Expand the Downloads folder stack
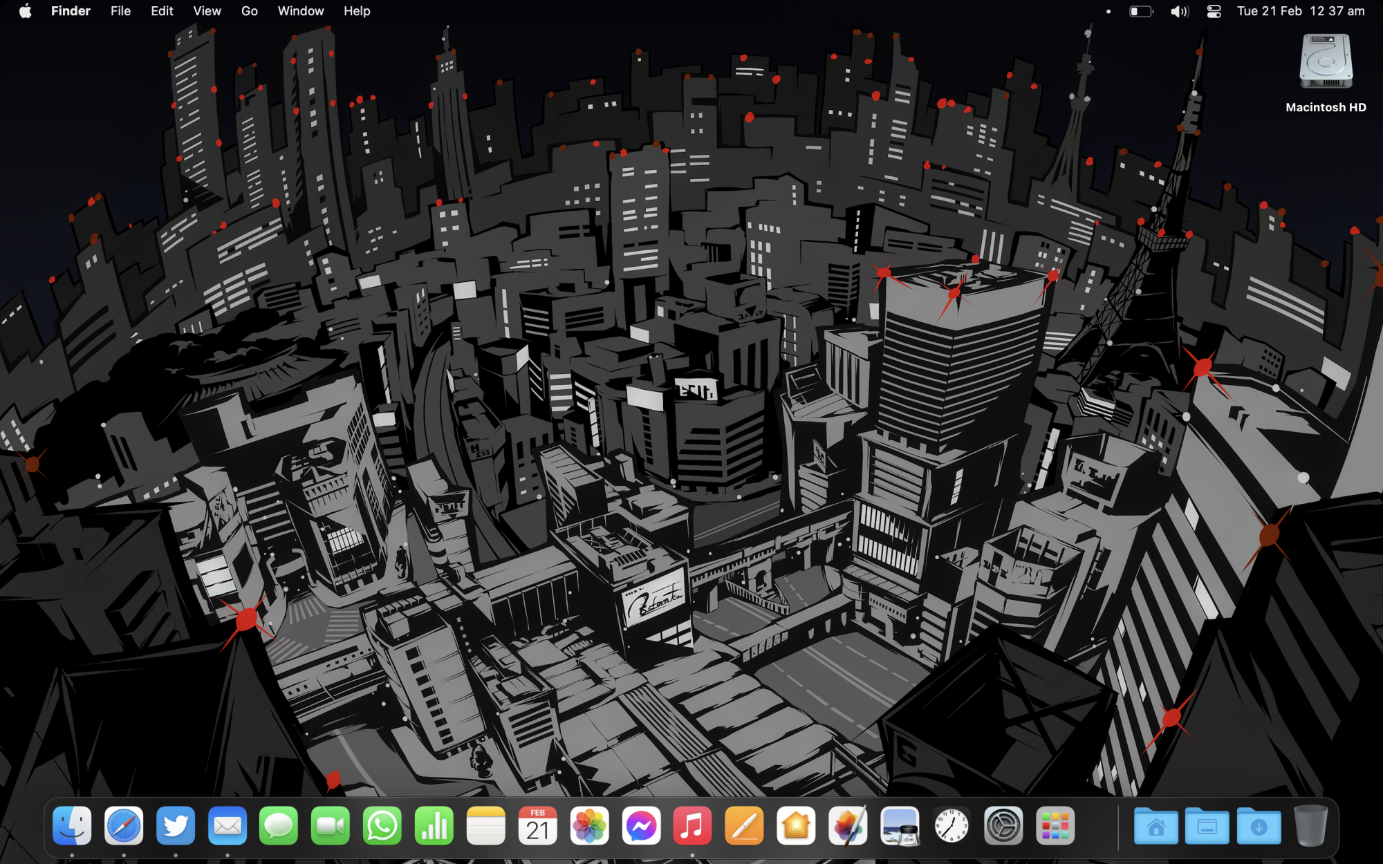1383x864 pixels. (1259, 826)
